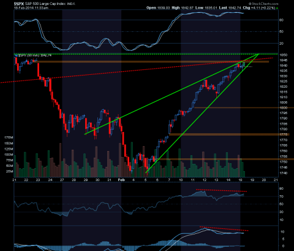The image size is (294, 251).
Task: Click the 1820 price axis label
Action: click(284, 87)
